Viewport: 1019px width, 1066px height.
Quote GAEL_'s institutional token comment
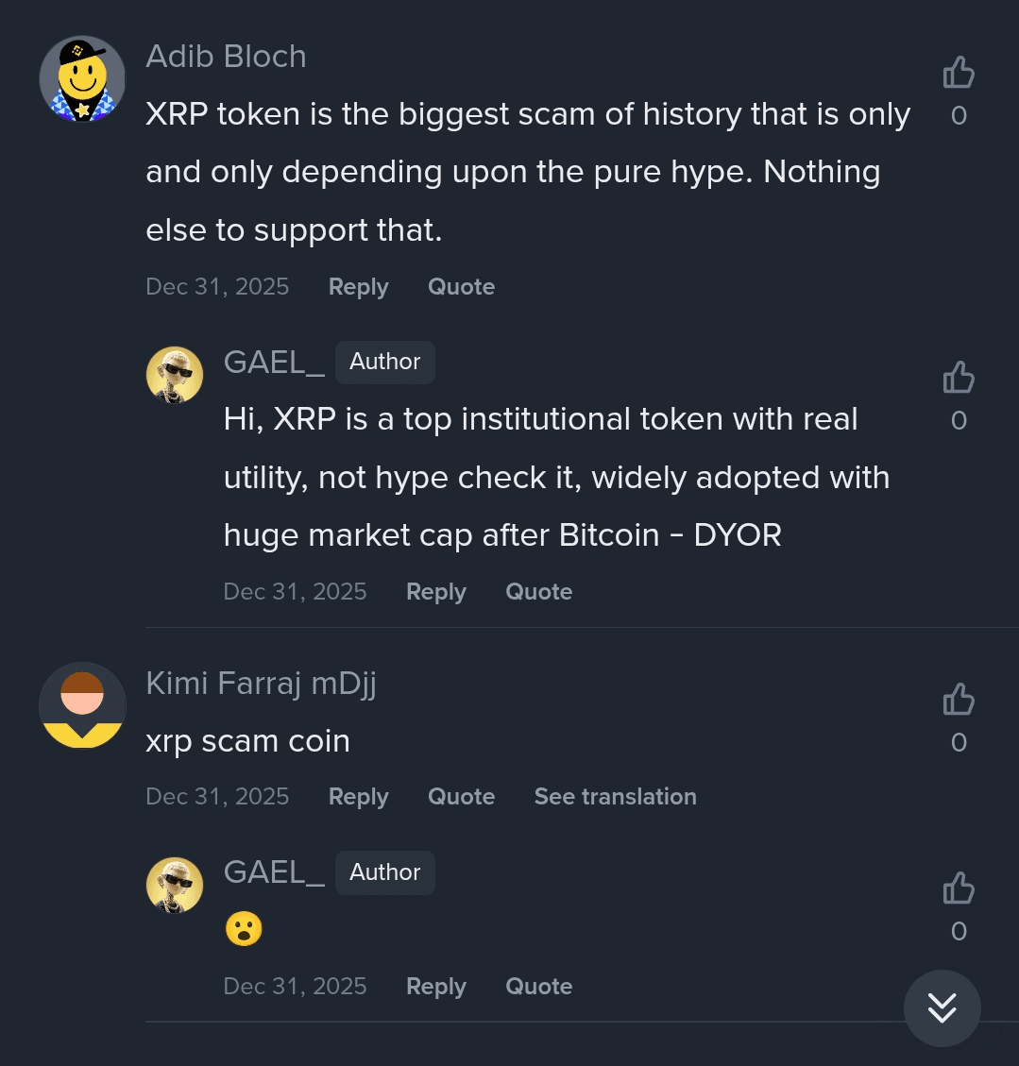[538, 592]
